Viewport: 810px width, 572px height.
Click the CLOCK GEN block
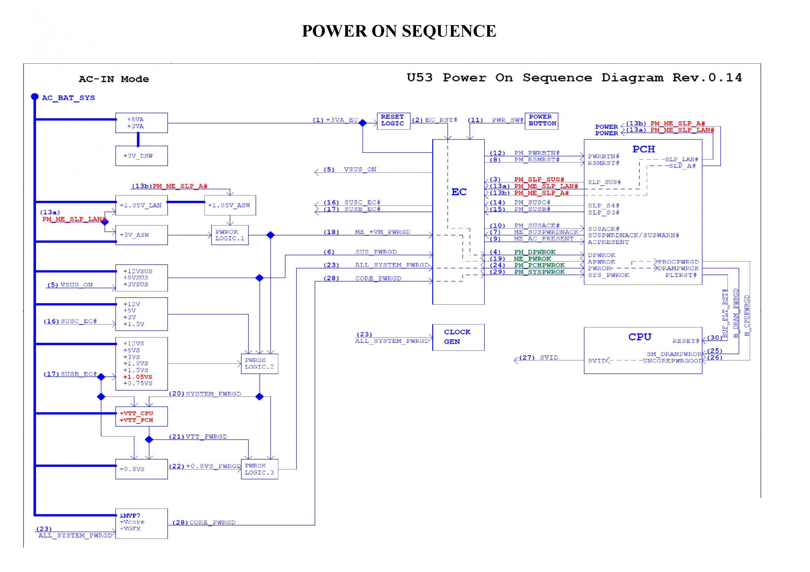(458, 337)
